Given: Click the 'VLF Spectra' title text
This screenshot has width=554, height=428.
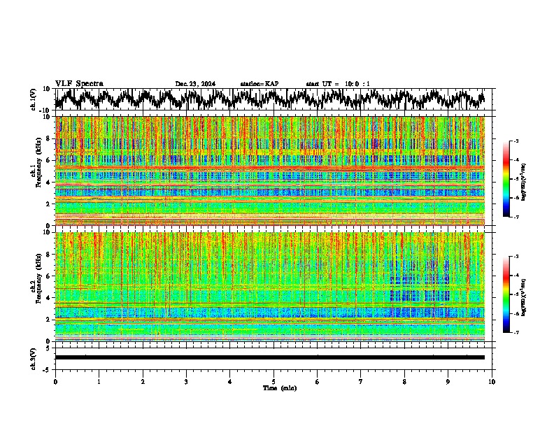Looking at the screenshot, I should (x=79, y=84).
